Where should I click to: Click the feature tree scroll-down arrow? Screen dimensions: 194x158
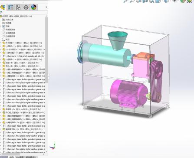point(46,151)
